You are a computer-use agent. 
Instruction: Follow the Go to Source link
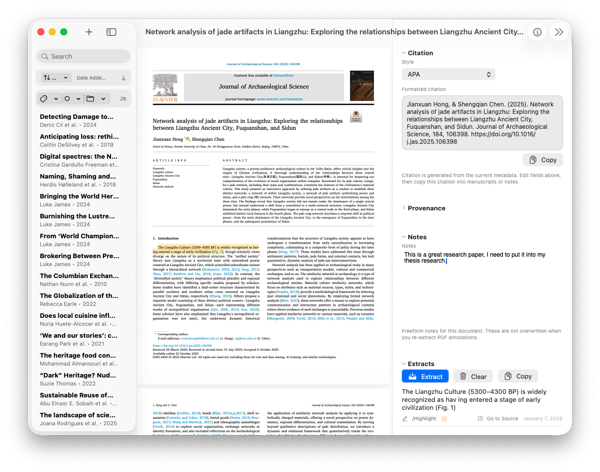click(x=502, y=418)
